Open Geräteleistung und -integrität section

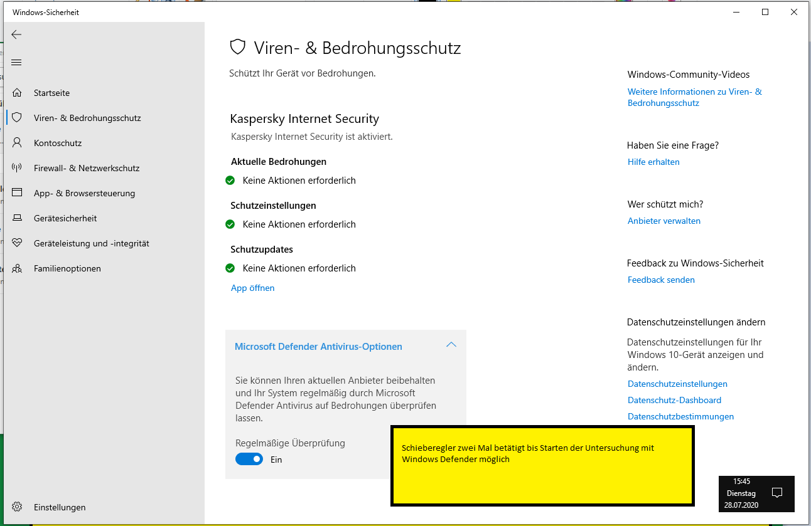point(92,243)
